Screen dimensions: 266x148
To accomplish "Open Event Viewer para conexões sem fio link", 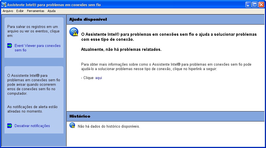I will coord(37,48).
